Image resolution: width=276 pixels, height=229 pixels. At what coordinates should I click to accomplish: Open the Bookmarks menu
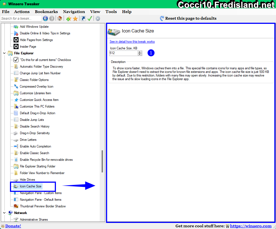46,12
